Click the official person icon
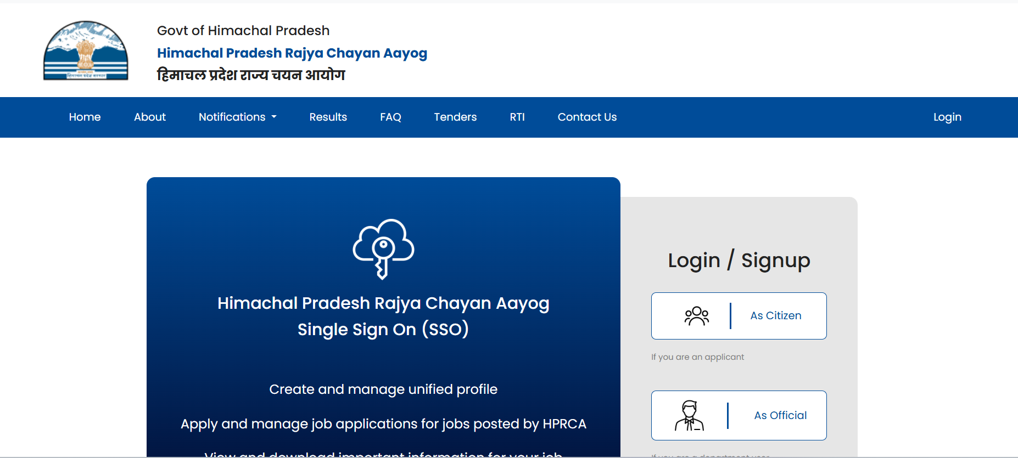This screenshot has height=458, width=1018. 689,416
